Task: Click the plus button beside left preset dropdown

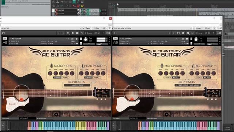Action: [83, 28]
